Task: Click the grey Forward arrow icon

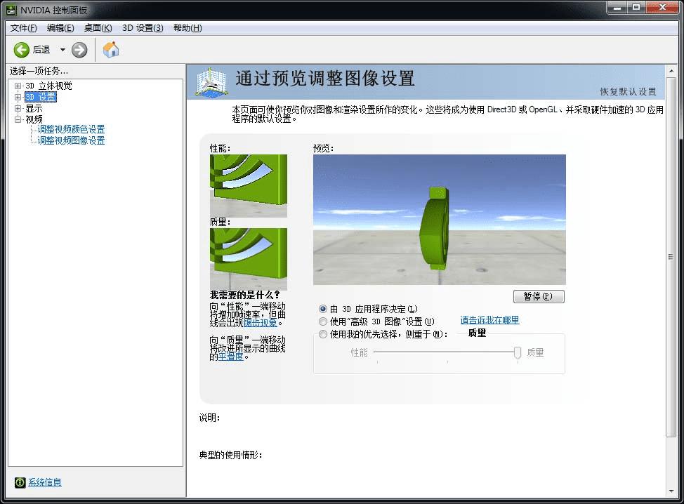Action: pyautogui.click(x=79, y=50)
